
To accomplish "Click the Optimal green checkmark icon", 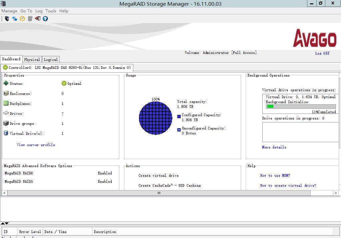I will (64, 84).
